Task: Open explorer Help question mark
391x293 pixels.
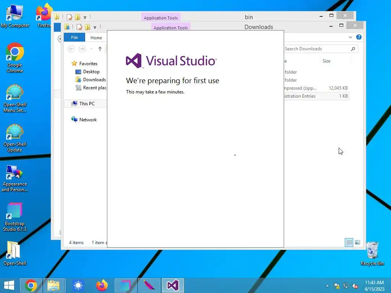Action: (x=359, y=37)
